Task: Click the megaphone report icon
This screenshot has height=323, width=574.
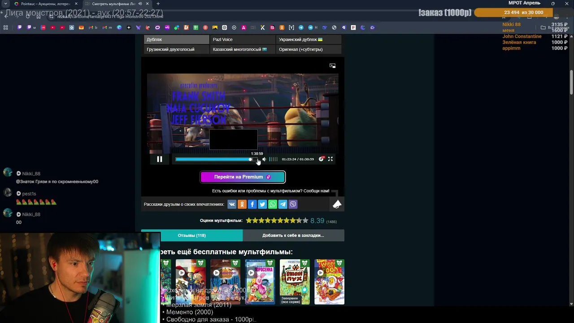Action: point(337,204)
